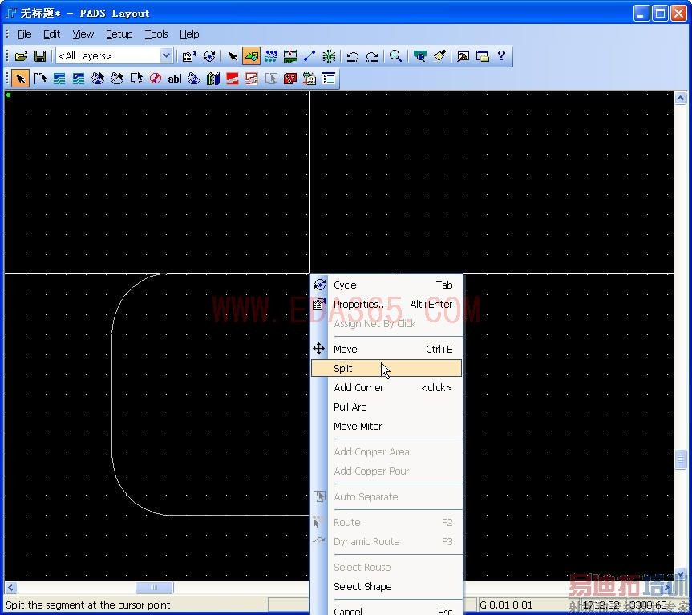Choose Move from the context menu
This screenshot has width=692, height=615.
point(386,349)
